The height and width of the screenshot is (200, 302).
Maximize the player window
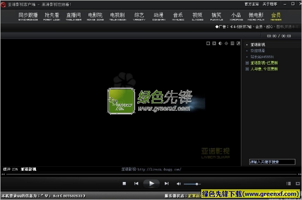pos(293,4)
